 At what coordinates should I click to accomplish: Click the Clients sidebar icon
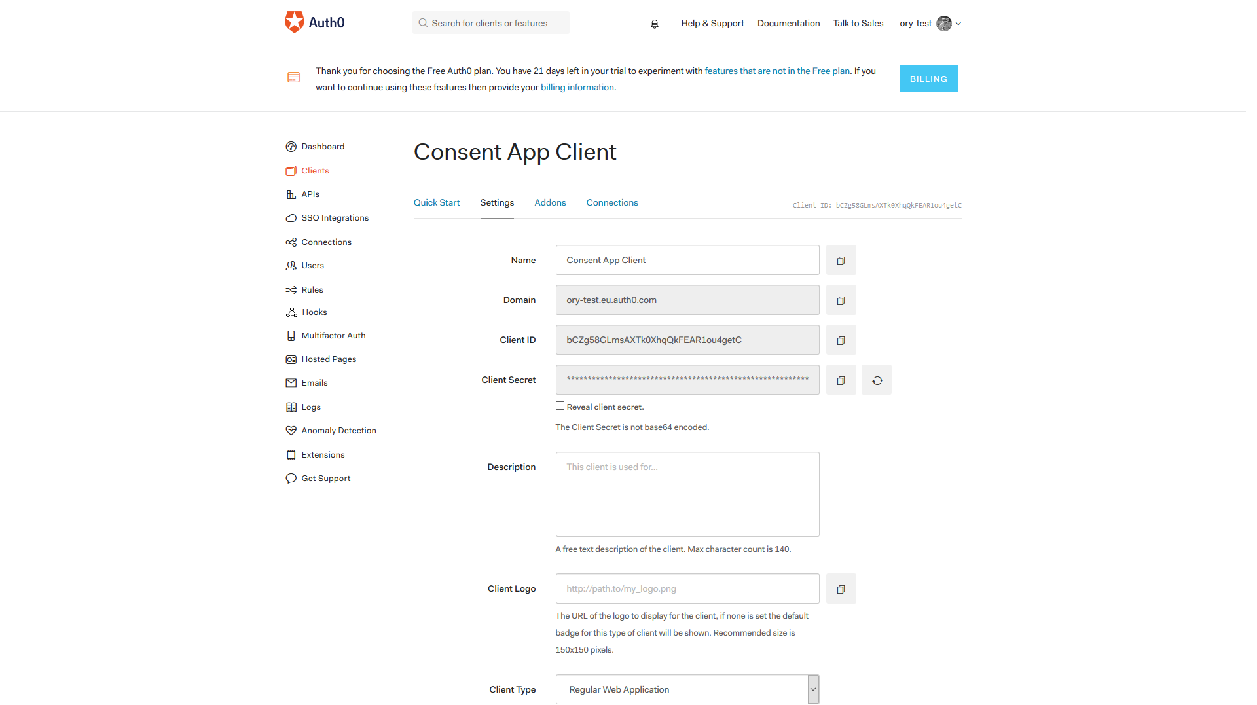pos(291,171)
